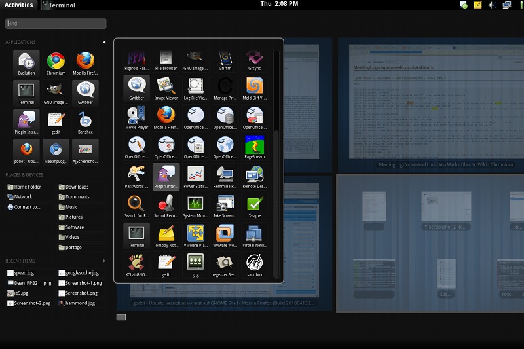Open Passwords and keys application

(136, 176)
